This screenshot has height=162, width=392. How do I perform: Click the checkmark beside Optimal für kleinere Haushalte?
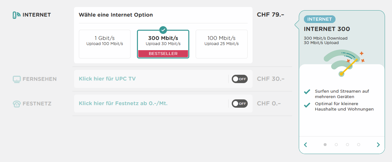307,105
